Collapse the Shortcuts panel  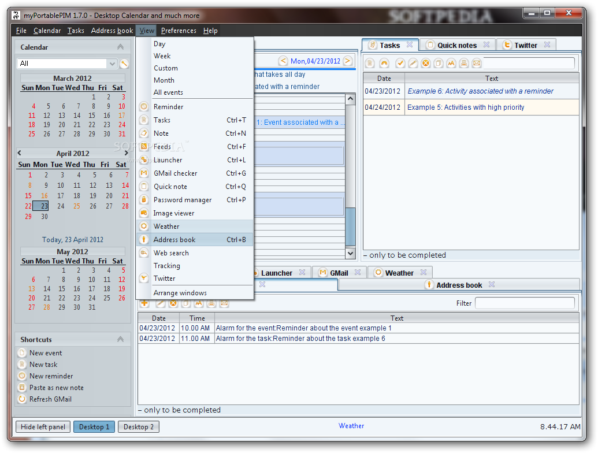click(121, 339)
